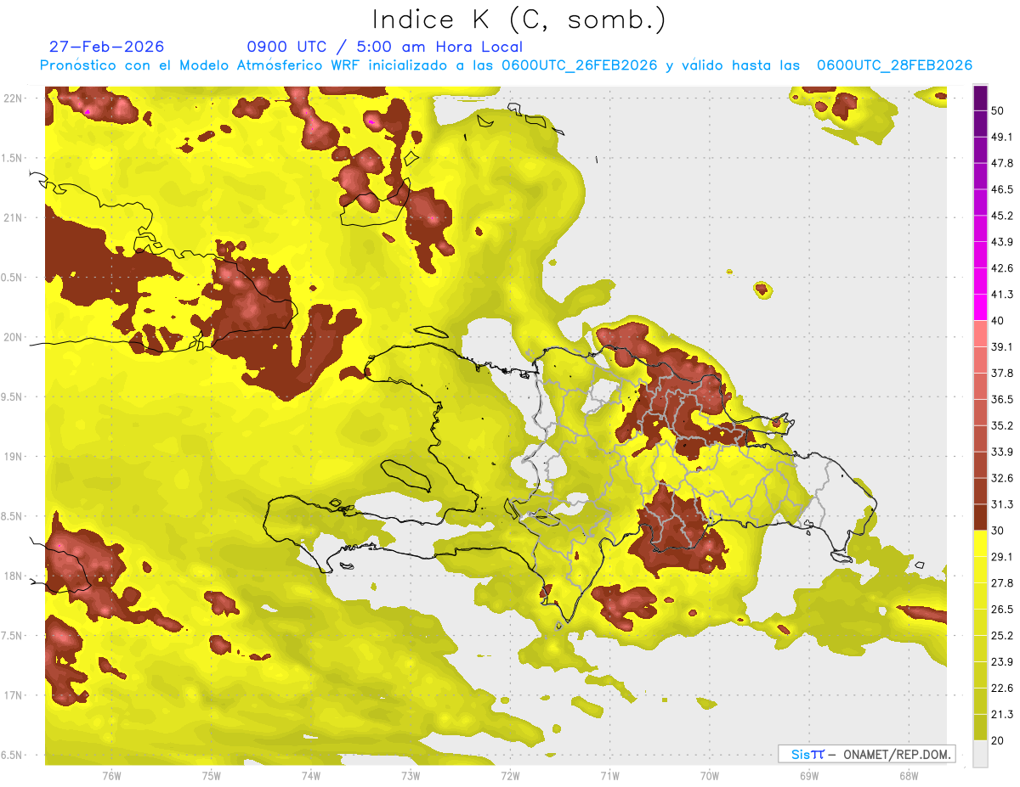Click the date "27-Feb-2026"
The image size is (1020, 787).
pos(106,47)
